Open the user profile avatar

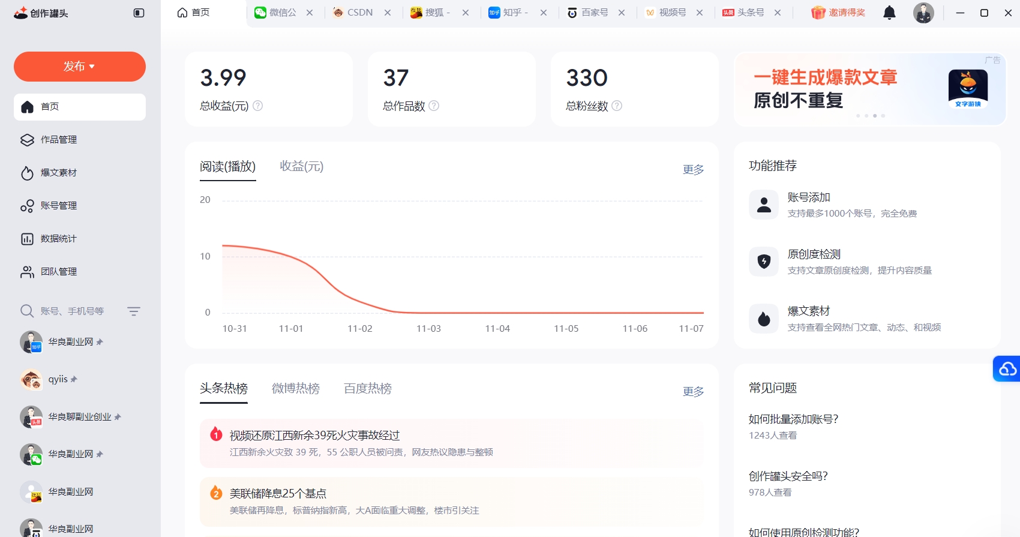click(x=923, y=13)
